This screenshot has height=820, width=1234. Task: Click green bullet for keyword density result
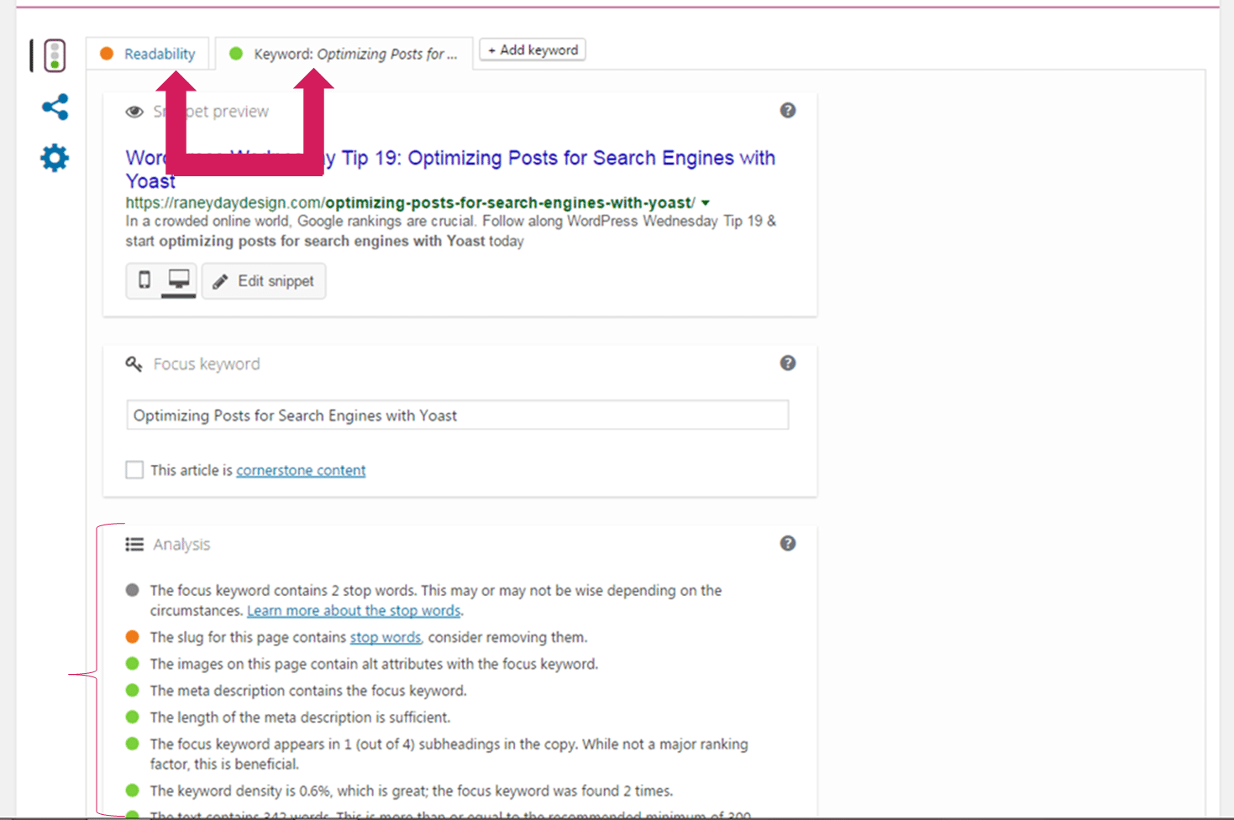click(x=132, y=791)
